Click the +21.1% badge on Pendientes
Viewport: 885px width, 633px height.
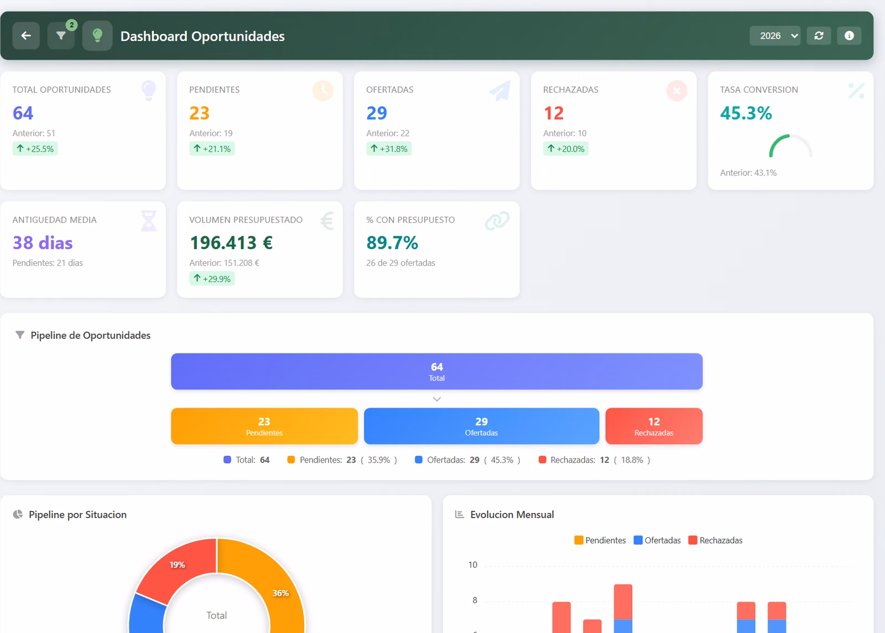click(212, 149)
